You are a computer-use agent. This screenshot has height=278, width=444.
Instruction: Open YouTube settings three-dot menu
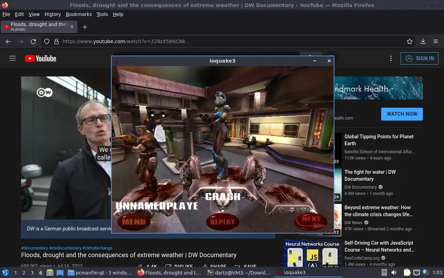pos(391,58)
